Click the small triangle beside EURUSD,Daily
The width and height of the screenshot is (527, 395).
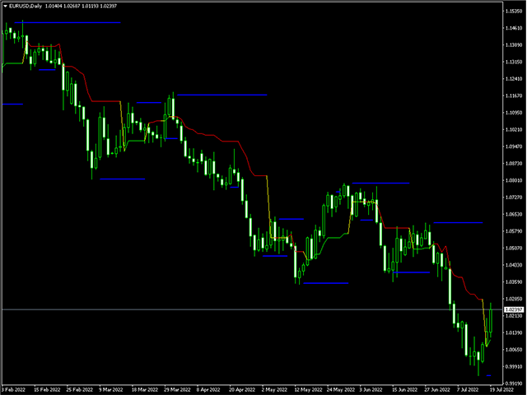[x=6, y=6]
